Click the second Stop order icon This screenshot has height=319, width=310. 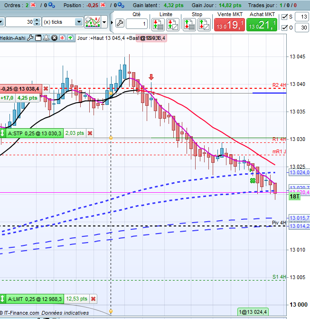pyautogui.click(x=204, y=25)
